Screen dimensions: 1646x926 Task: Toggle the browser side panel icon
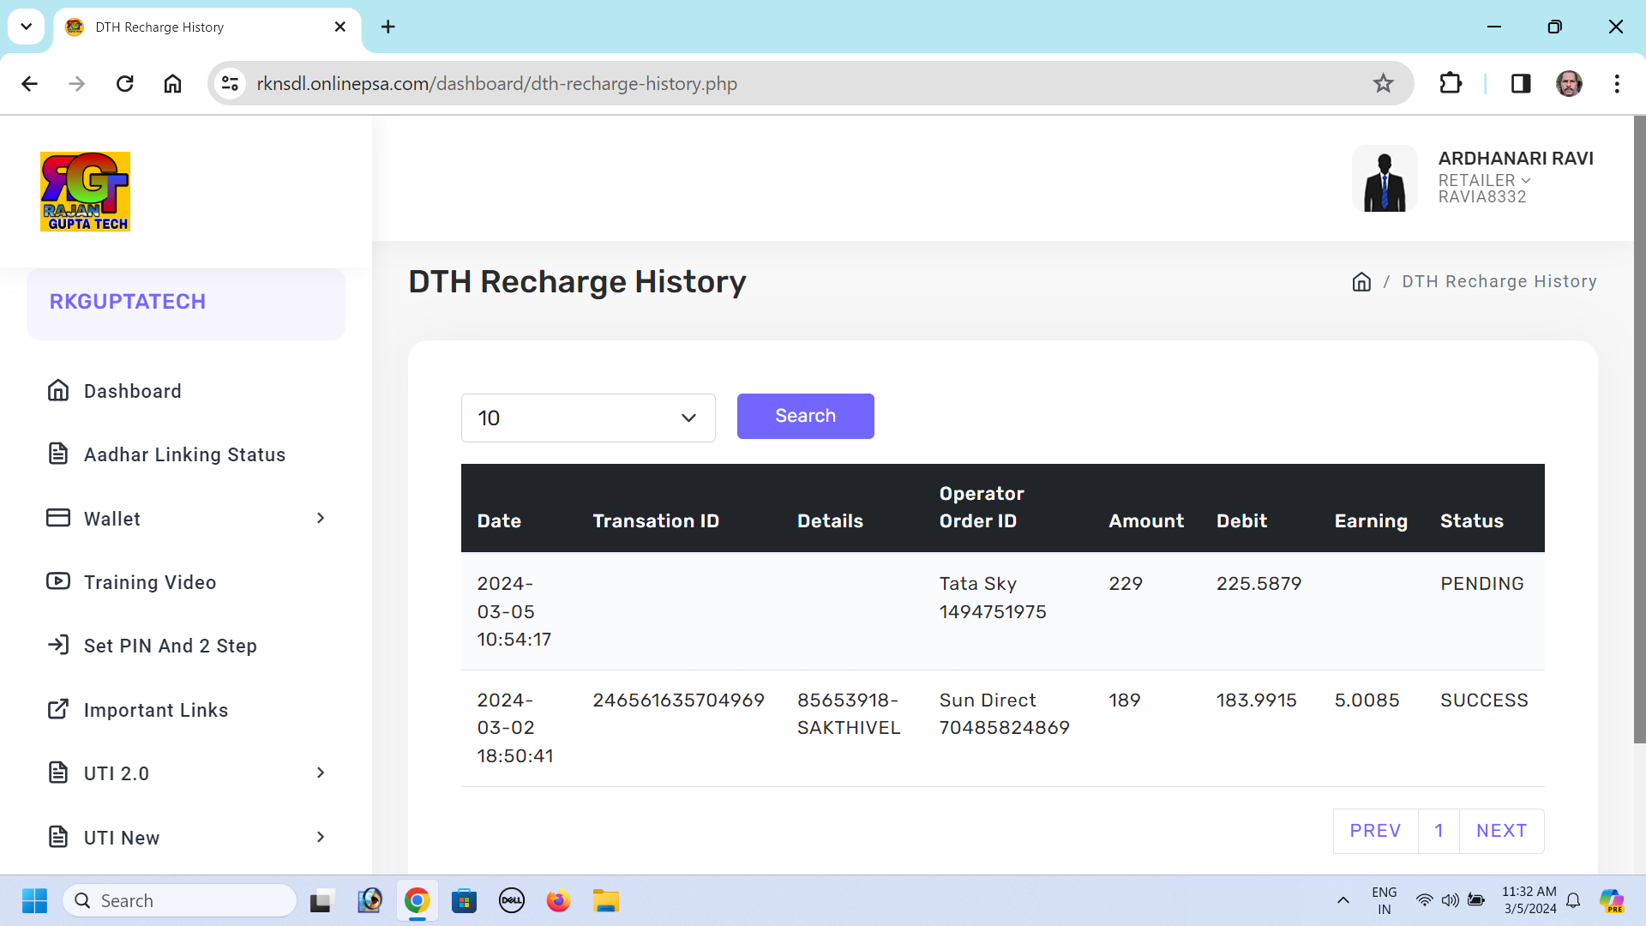point(1521,83)
